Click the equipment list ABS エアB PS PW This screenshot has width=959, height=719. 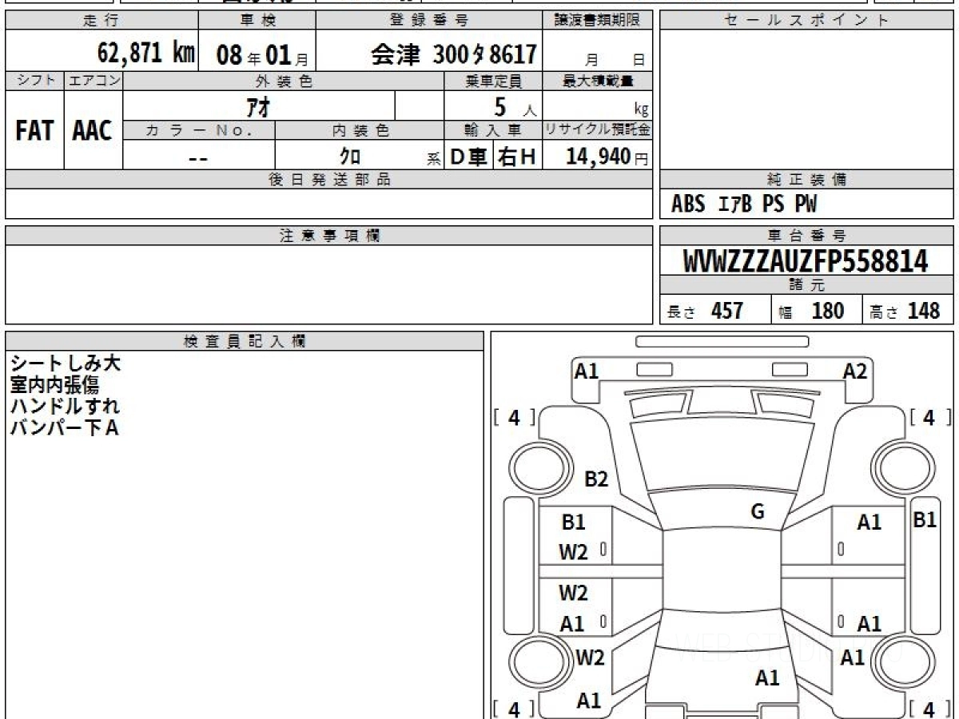pos(744,205)
